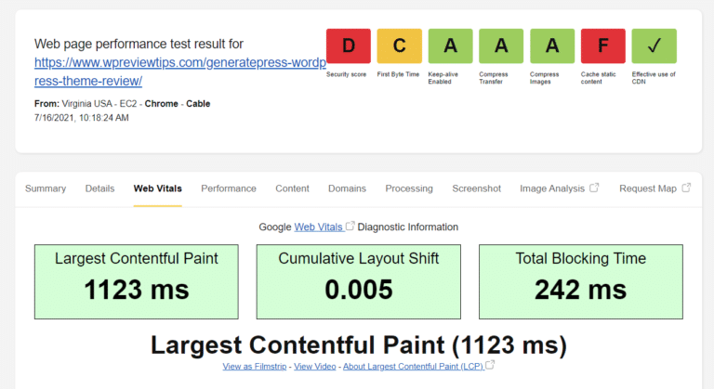Image resolution: width=714 pixels, height=389 pixels.
Task: Click the red D Security score badge
Action: tap(349, 46)
